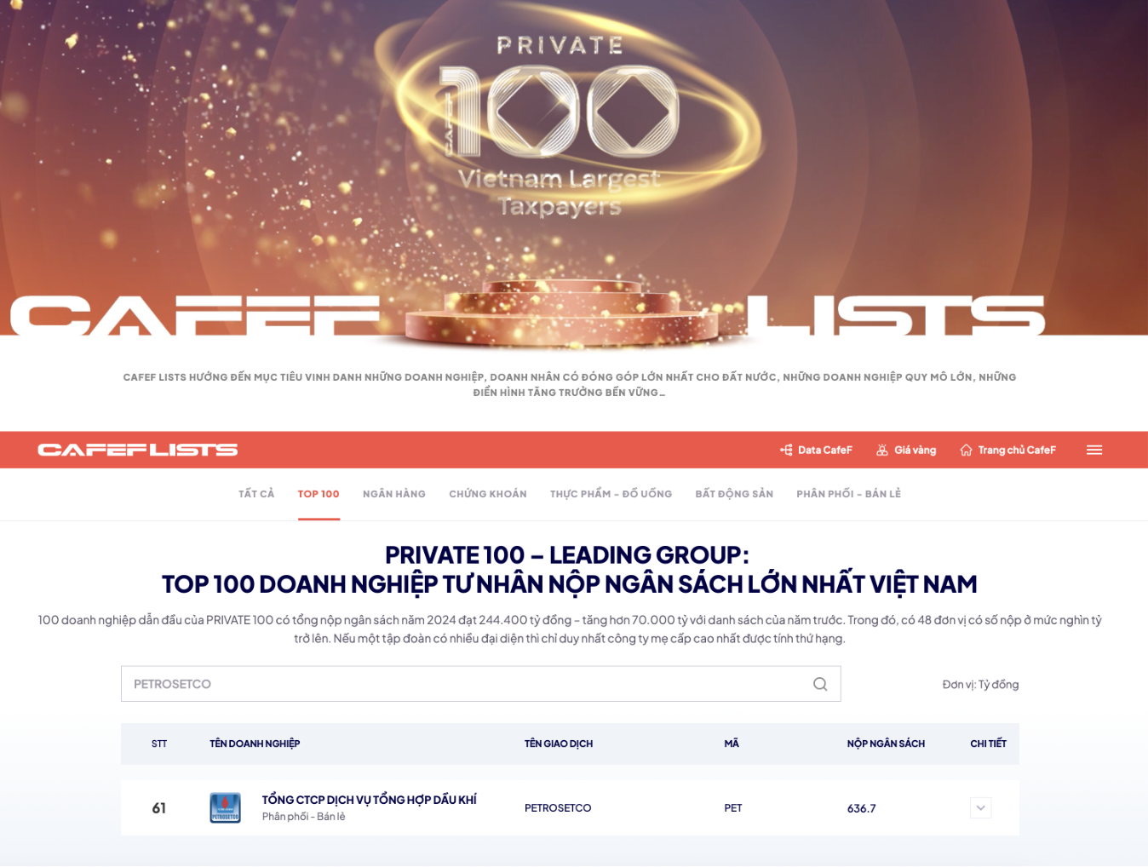Click the Nộp ngân sách column header
The height and width of the screenshot is (867, 1148).
(885, 744)
